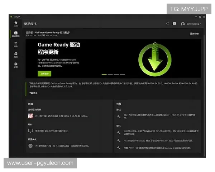215x172 pixels.
Task: Click the green 了解更多 banner button
Action: tap(44, 74)
